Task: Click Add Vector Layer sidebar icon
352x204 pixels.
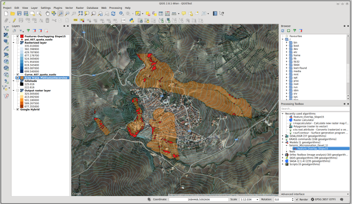Action: coord(6,28)
